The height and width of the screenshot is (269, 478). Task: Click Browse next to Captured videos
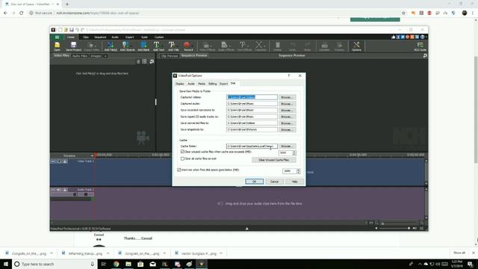[287, 97]
